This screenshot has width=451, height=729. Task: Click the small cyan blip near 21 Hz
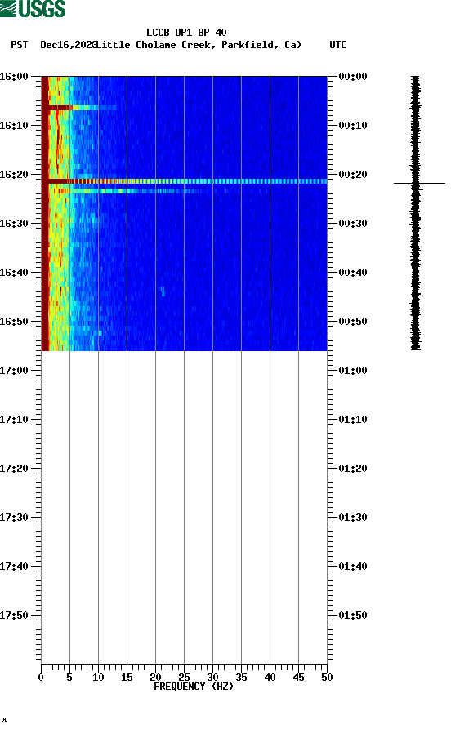(163, 291)
